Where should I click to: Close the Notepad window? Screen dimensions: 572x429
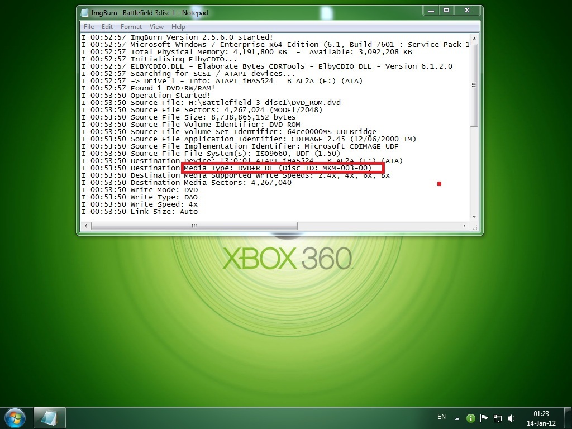[x=468, y=11]
